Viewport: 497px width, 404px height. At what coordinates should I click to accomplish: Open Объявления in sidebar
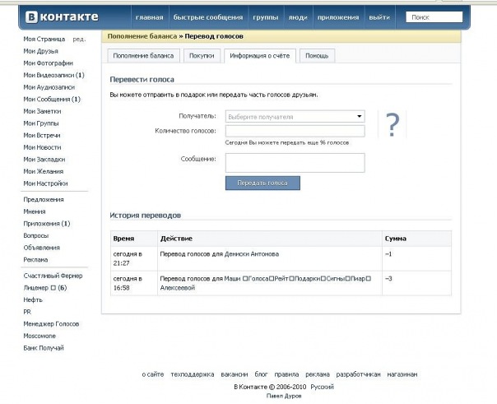tap(41, 248)
